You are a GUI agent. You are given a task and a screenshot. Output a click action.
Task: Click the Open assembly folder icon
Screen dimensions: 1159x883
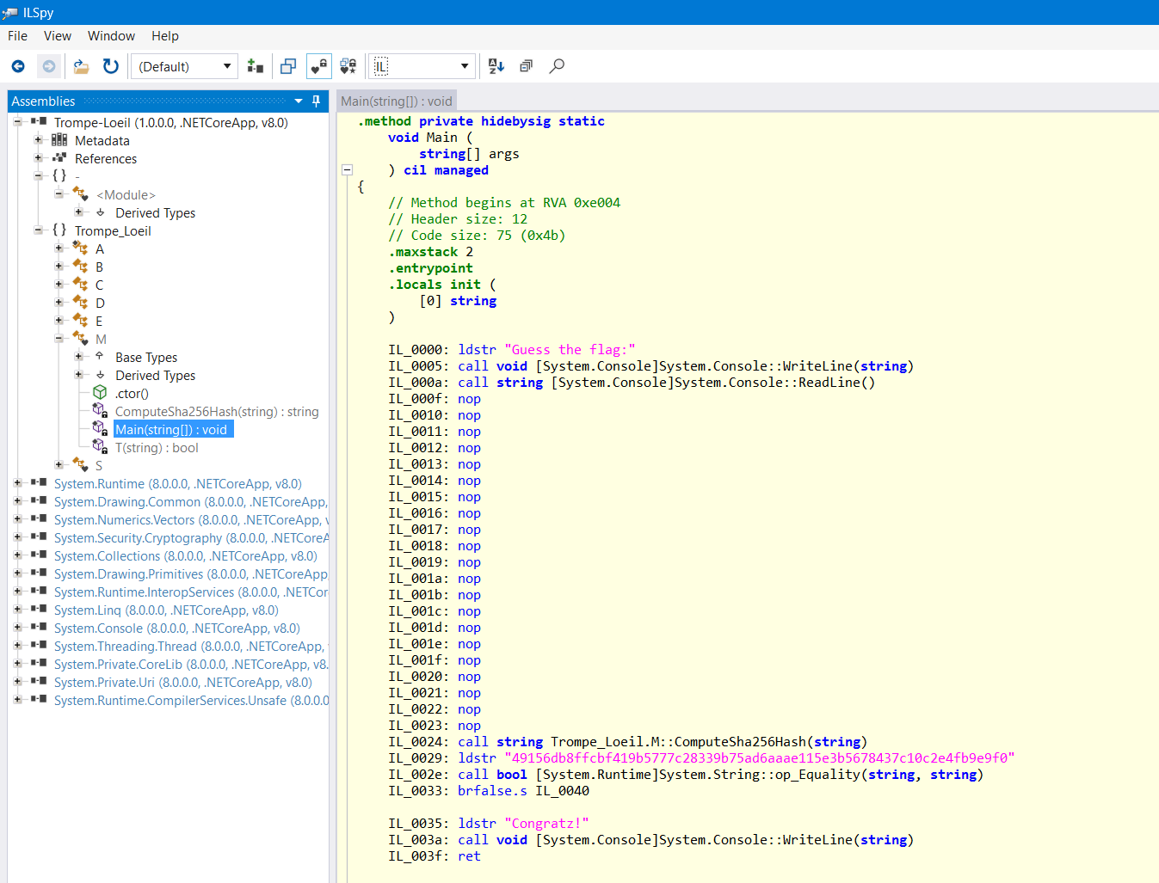[81, 66]
